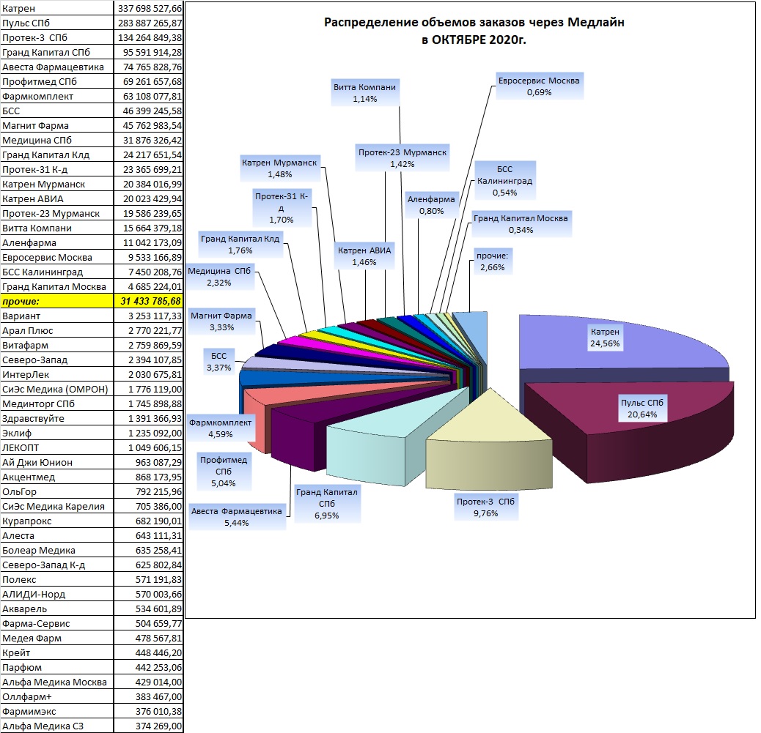Select the Профитмед СПб 5,04% chart label

(224, 472)
